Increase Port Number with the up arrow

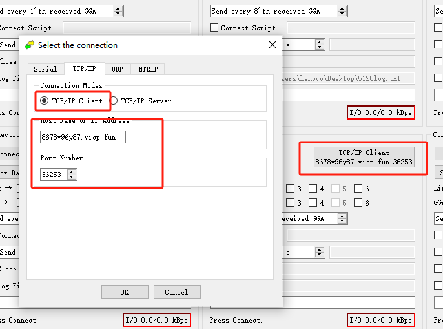coord(72,172)
